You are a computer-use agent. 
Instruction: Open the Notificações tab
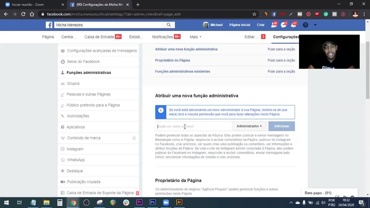click(x=166, y=37)
